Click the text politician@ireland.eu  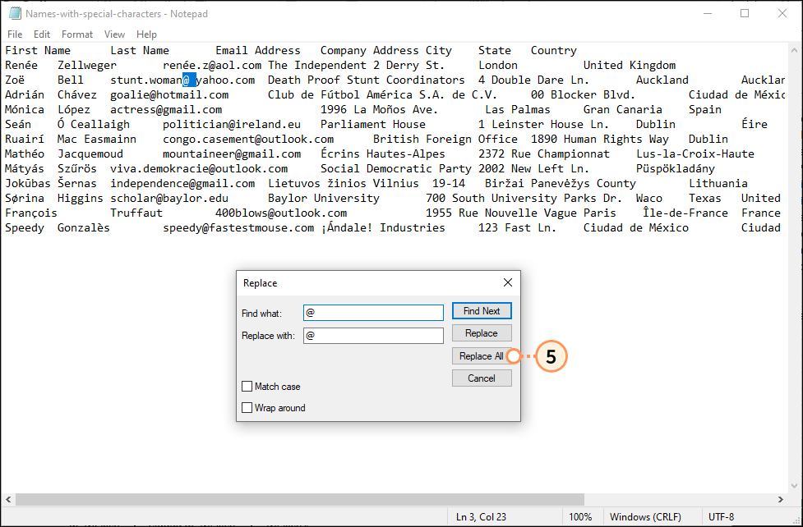232,124
